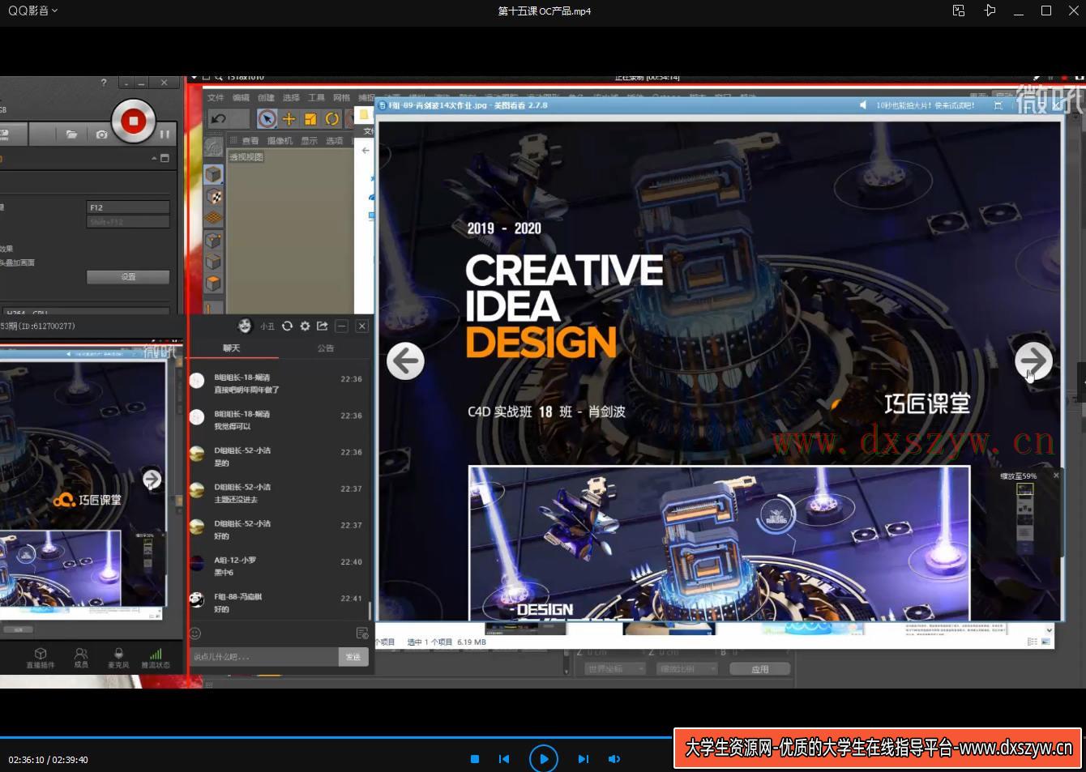Viewport: 1086px width, 772px height.
Task: Pause the screen recorder
Action: click(x=165, y=134)
